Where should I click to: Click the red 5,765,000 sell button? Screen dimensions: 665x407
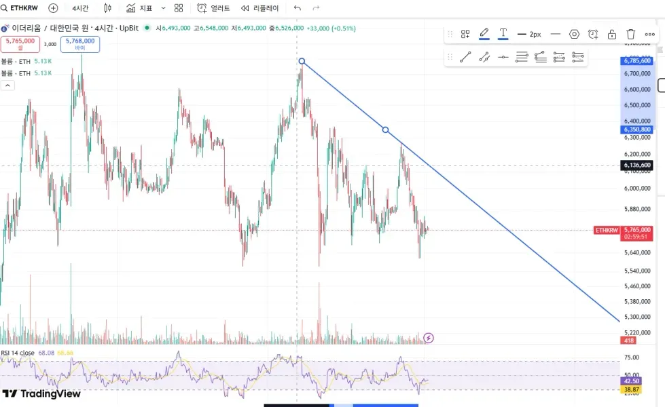pyautogui.click(x=20, y=44)
